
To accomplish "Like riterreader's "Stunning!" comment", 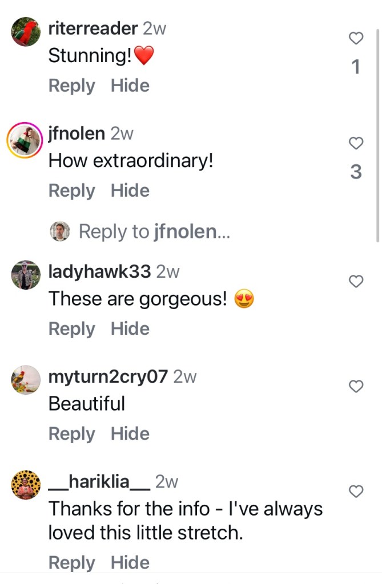I will tap(356, 39).
